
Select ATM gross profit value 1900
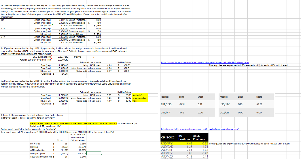point(94,28)
